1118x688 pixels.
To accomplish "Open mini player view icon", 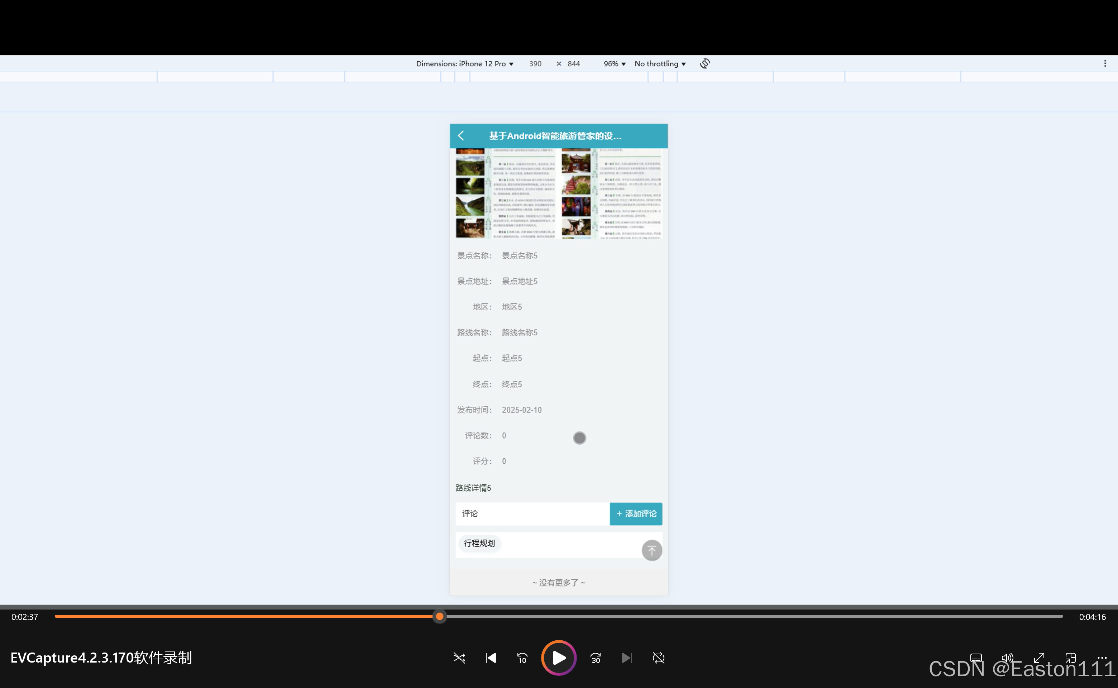I will click(1070, 658).
